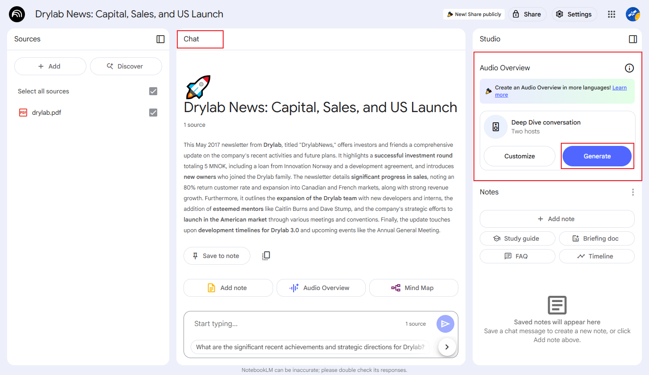
Task: Toggle Select all sources checkbox
Action: (153, 91)
